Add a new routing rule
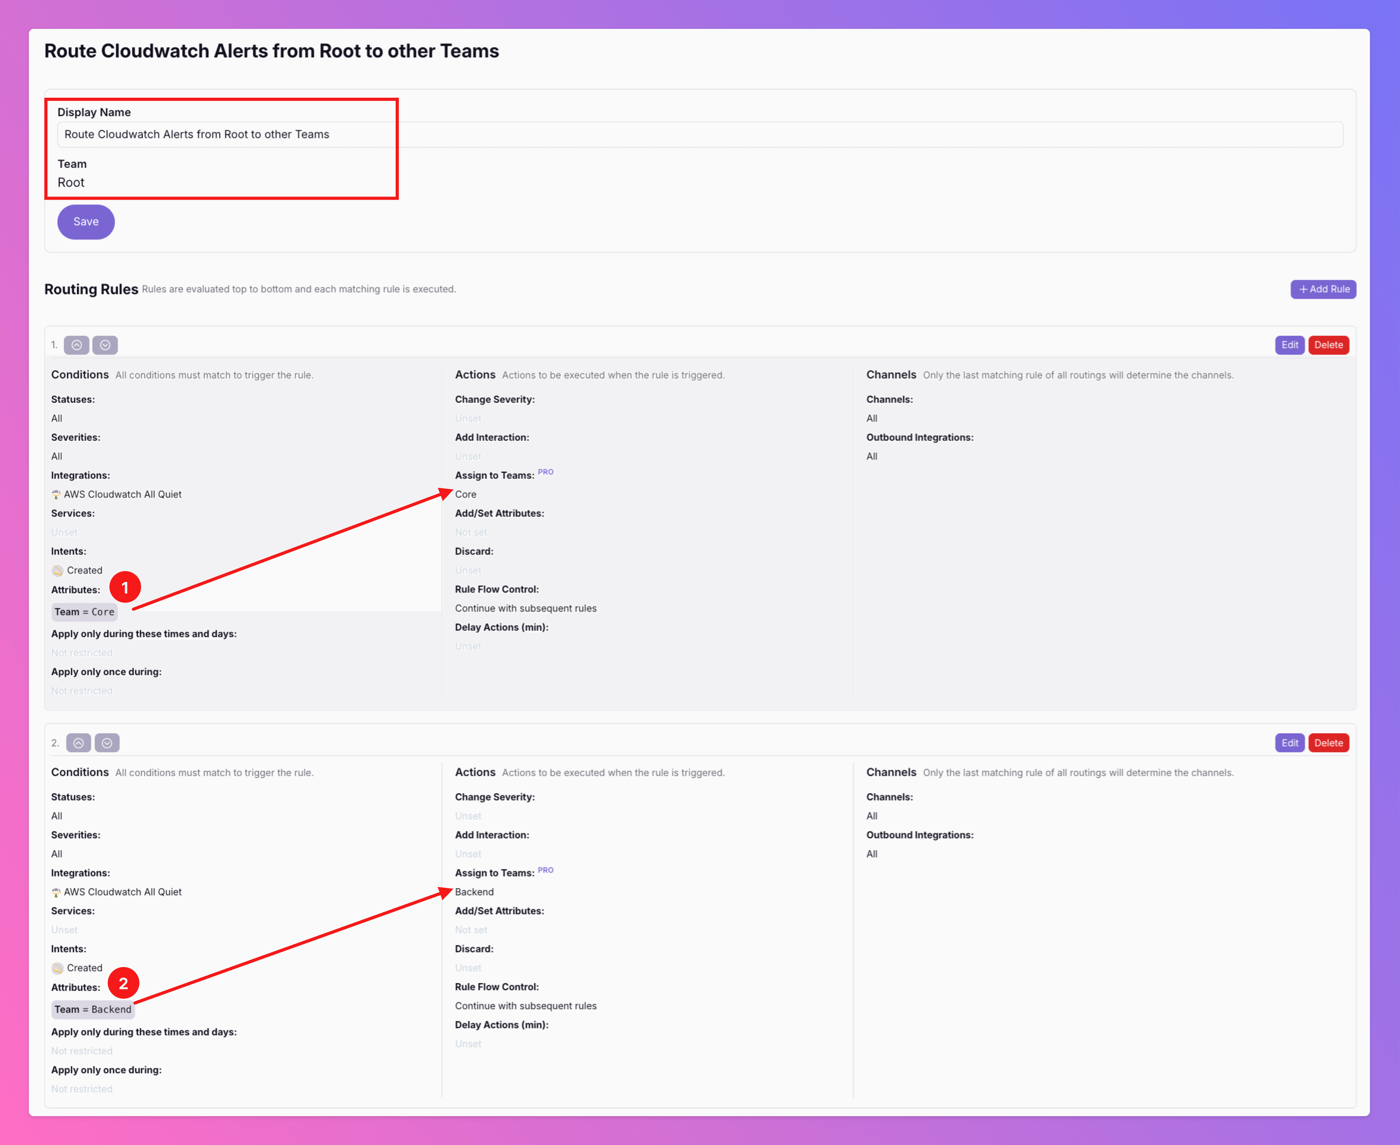 point(1323,289)
